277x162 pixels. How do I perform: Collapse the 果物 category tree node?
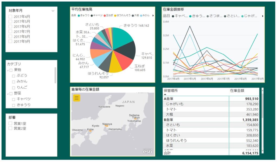(8, 70)
